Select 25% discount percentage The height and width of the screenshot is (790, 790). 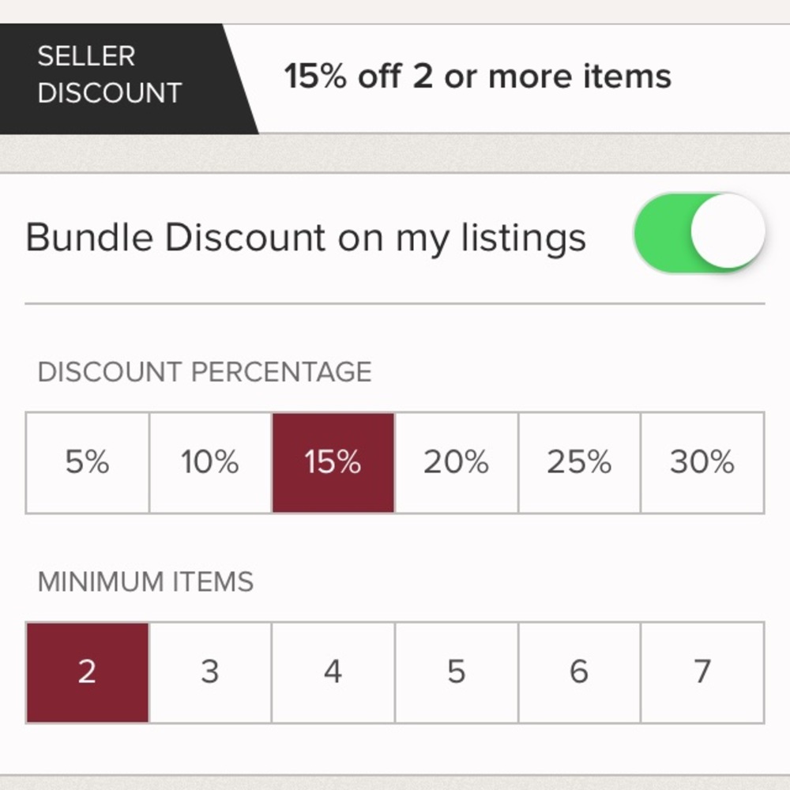click(577, 463)
